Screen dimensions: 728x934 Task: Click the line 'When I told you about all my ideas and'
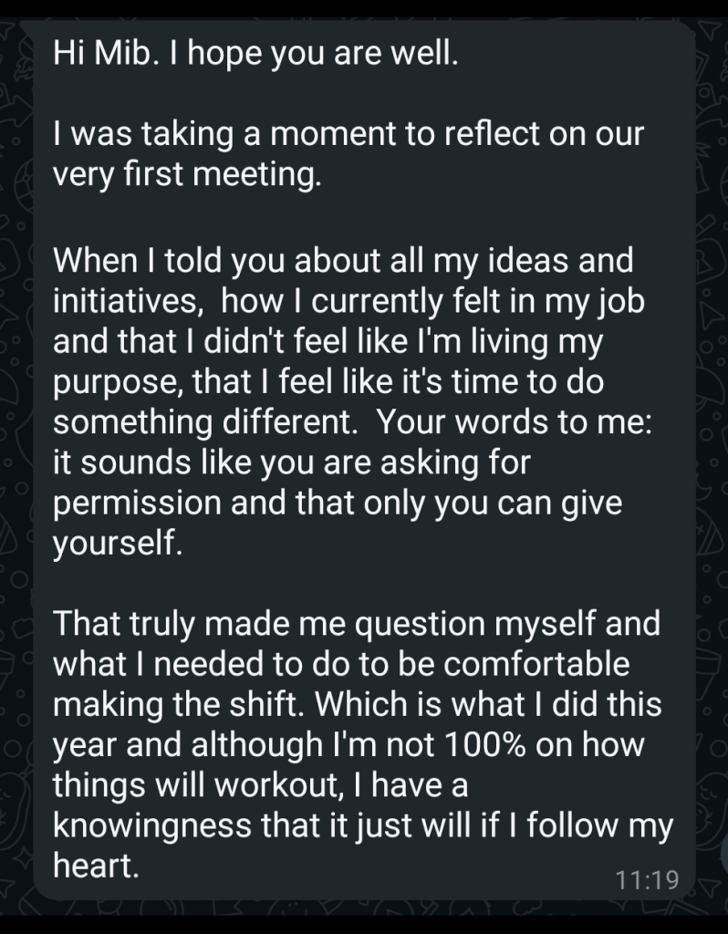tap(343, 261)
